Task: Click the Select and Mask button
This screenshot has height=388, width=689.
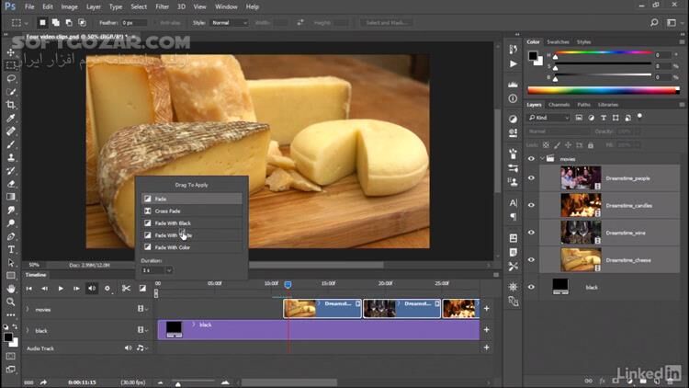Action: [386, 22]
